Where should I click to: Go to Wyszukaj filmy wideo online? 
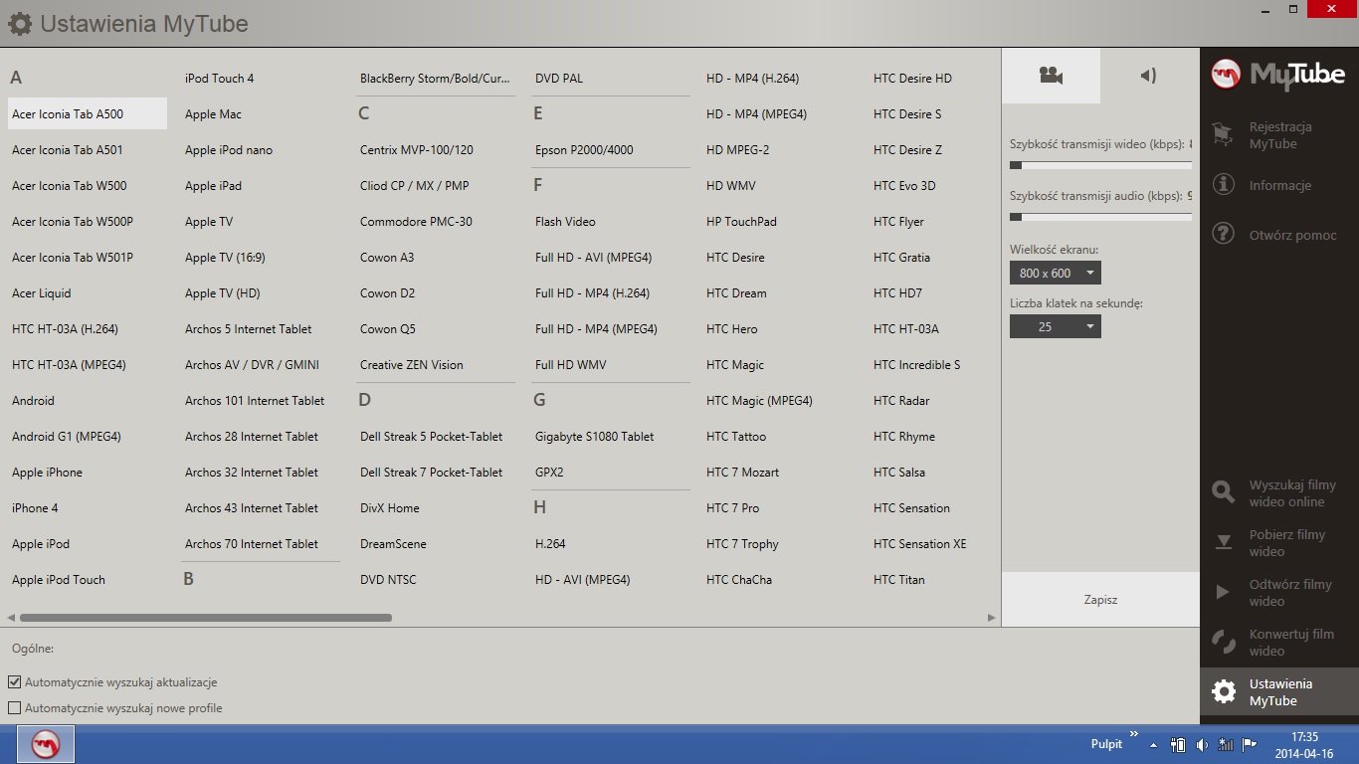tap(1279, 493)
